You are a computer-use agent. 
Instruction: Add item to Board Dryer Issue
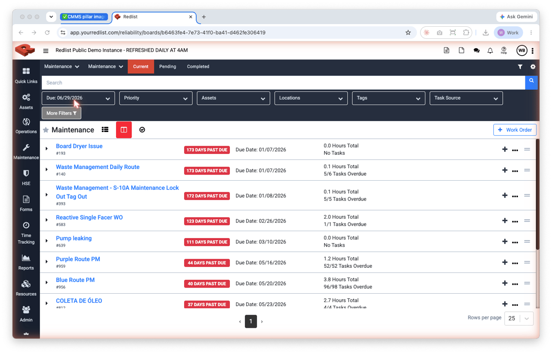[x=505, y=149]
